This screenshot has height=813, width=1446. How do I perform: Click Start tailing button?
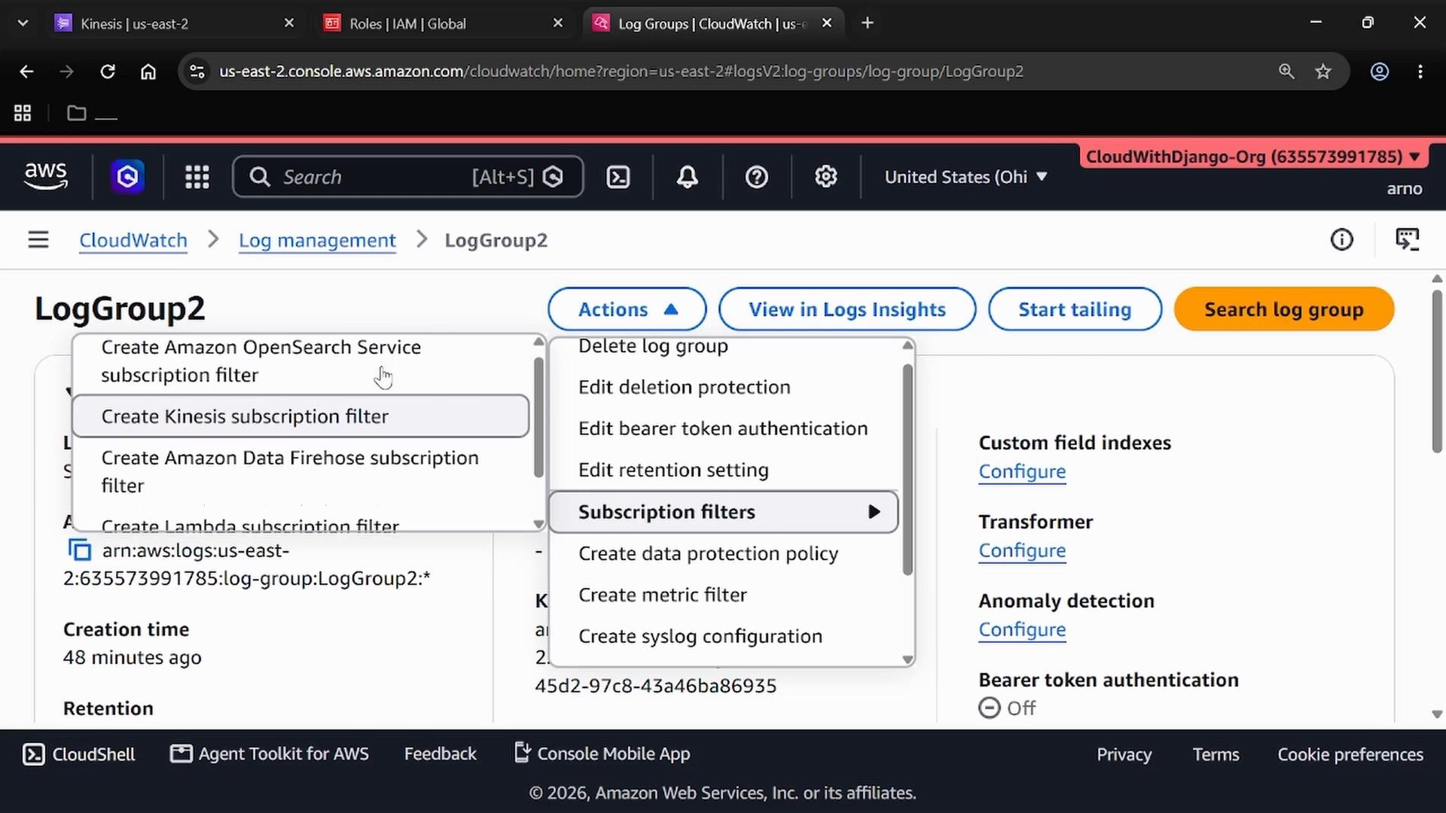pos(1075,309)
